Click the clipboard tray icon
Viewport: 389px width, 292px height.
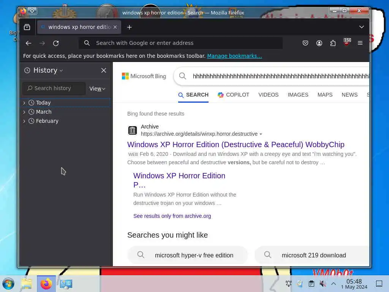pos(312,284)
